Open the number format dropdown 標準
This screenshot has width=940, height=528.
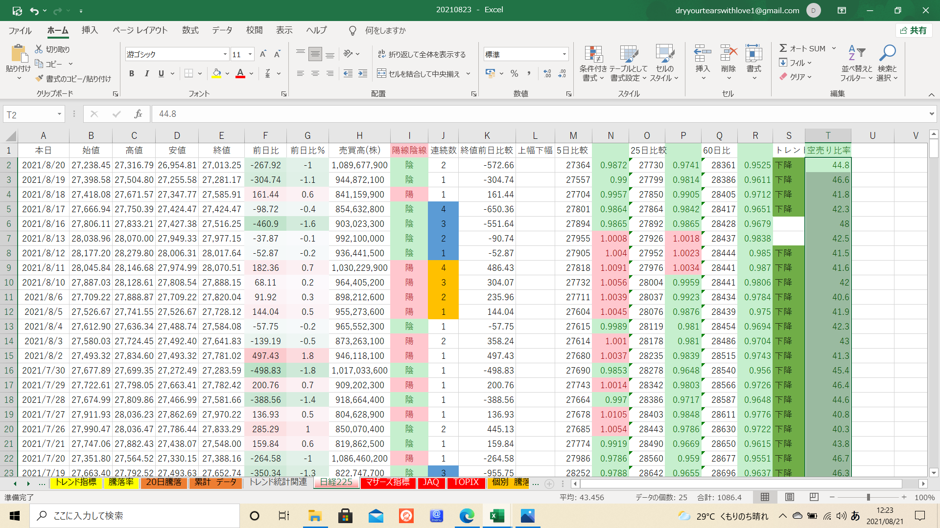coord(564,54)
